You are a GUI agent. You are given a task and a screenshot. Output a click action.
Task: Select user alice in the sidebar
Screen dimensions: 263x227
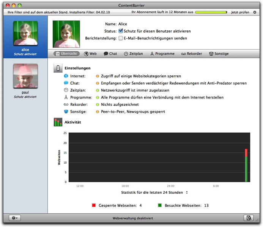(x=25, y=37)
